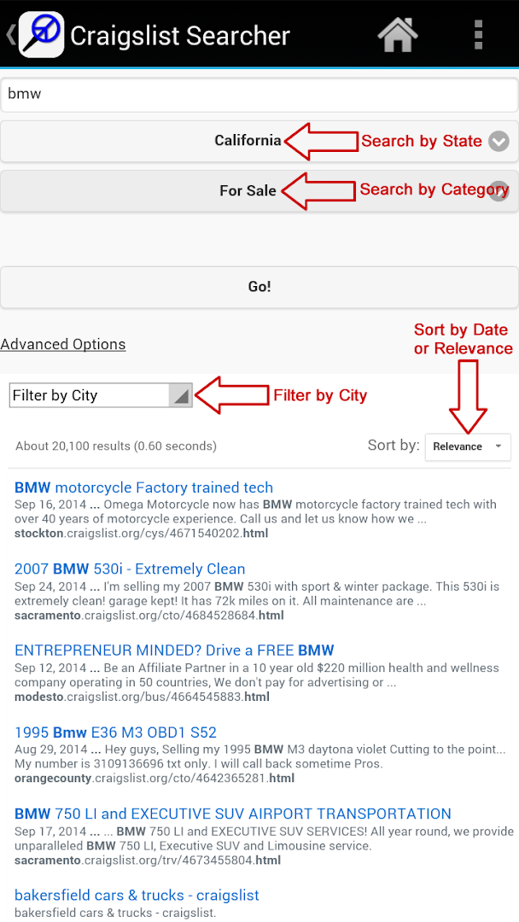The image size is (519, 922).
Task: Click the Sort by: label
Action: coord(394,445)
